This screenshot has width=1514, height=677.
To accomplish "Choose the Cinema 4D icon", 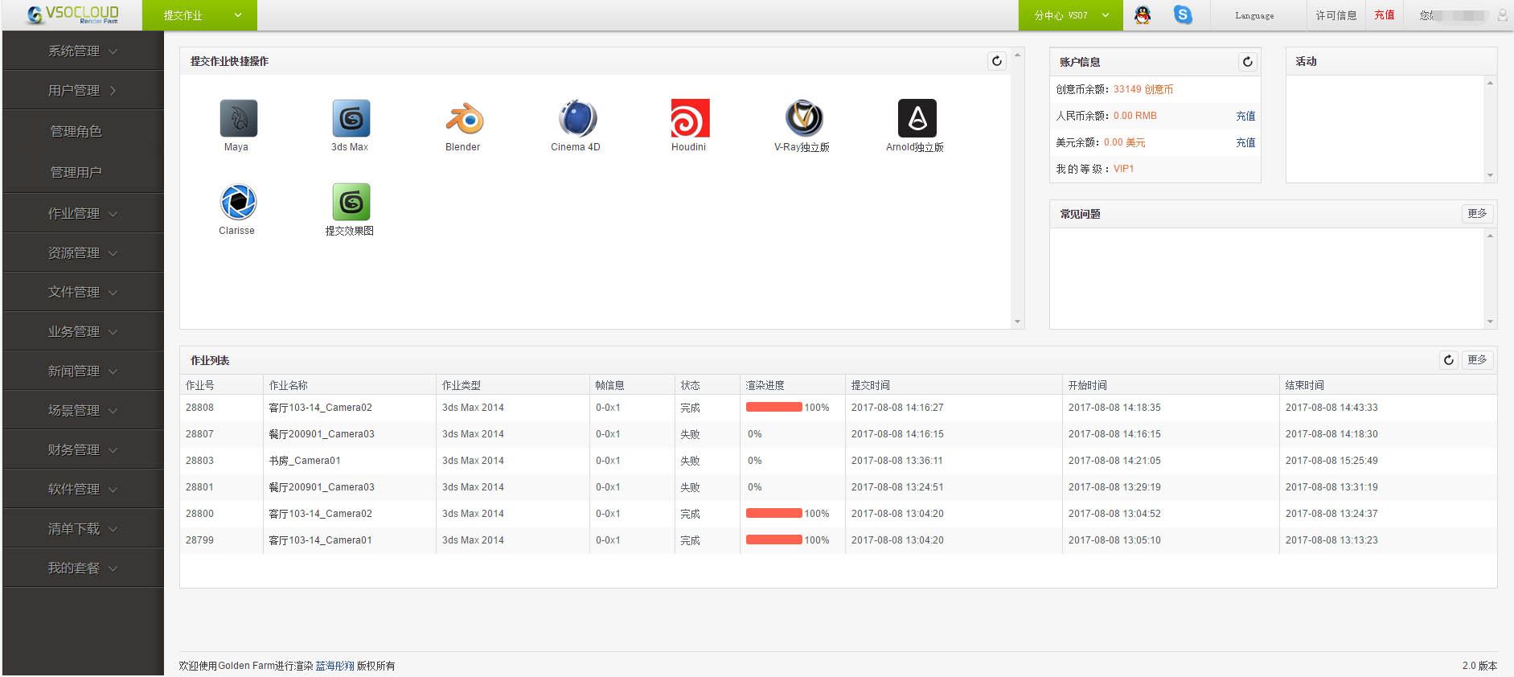I will click(x=577, y=118).
